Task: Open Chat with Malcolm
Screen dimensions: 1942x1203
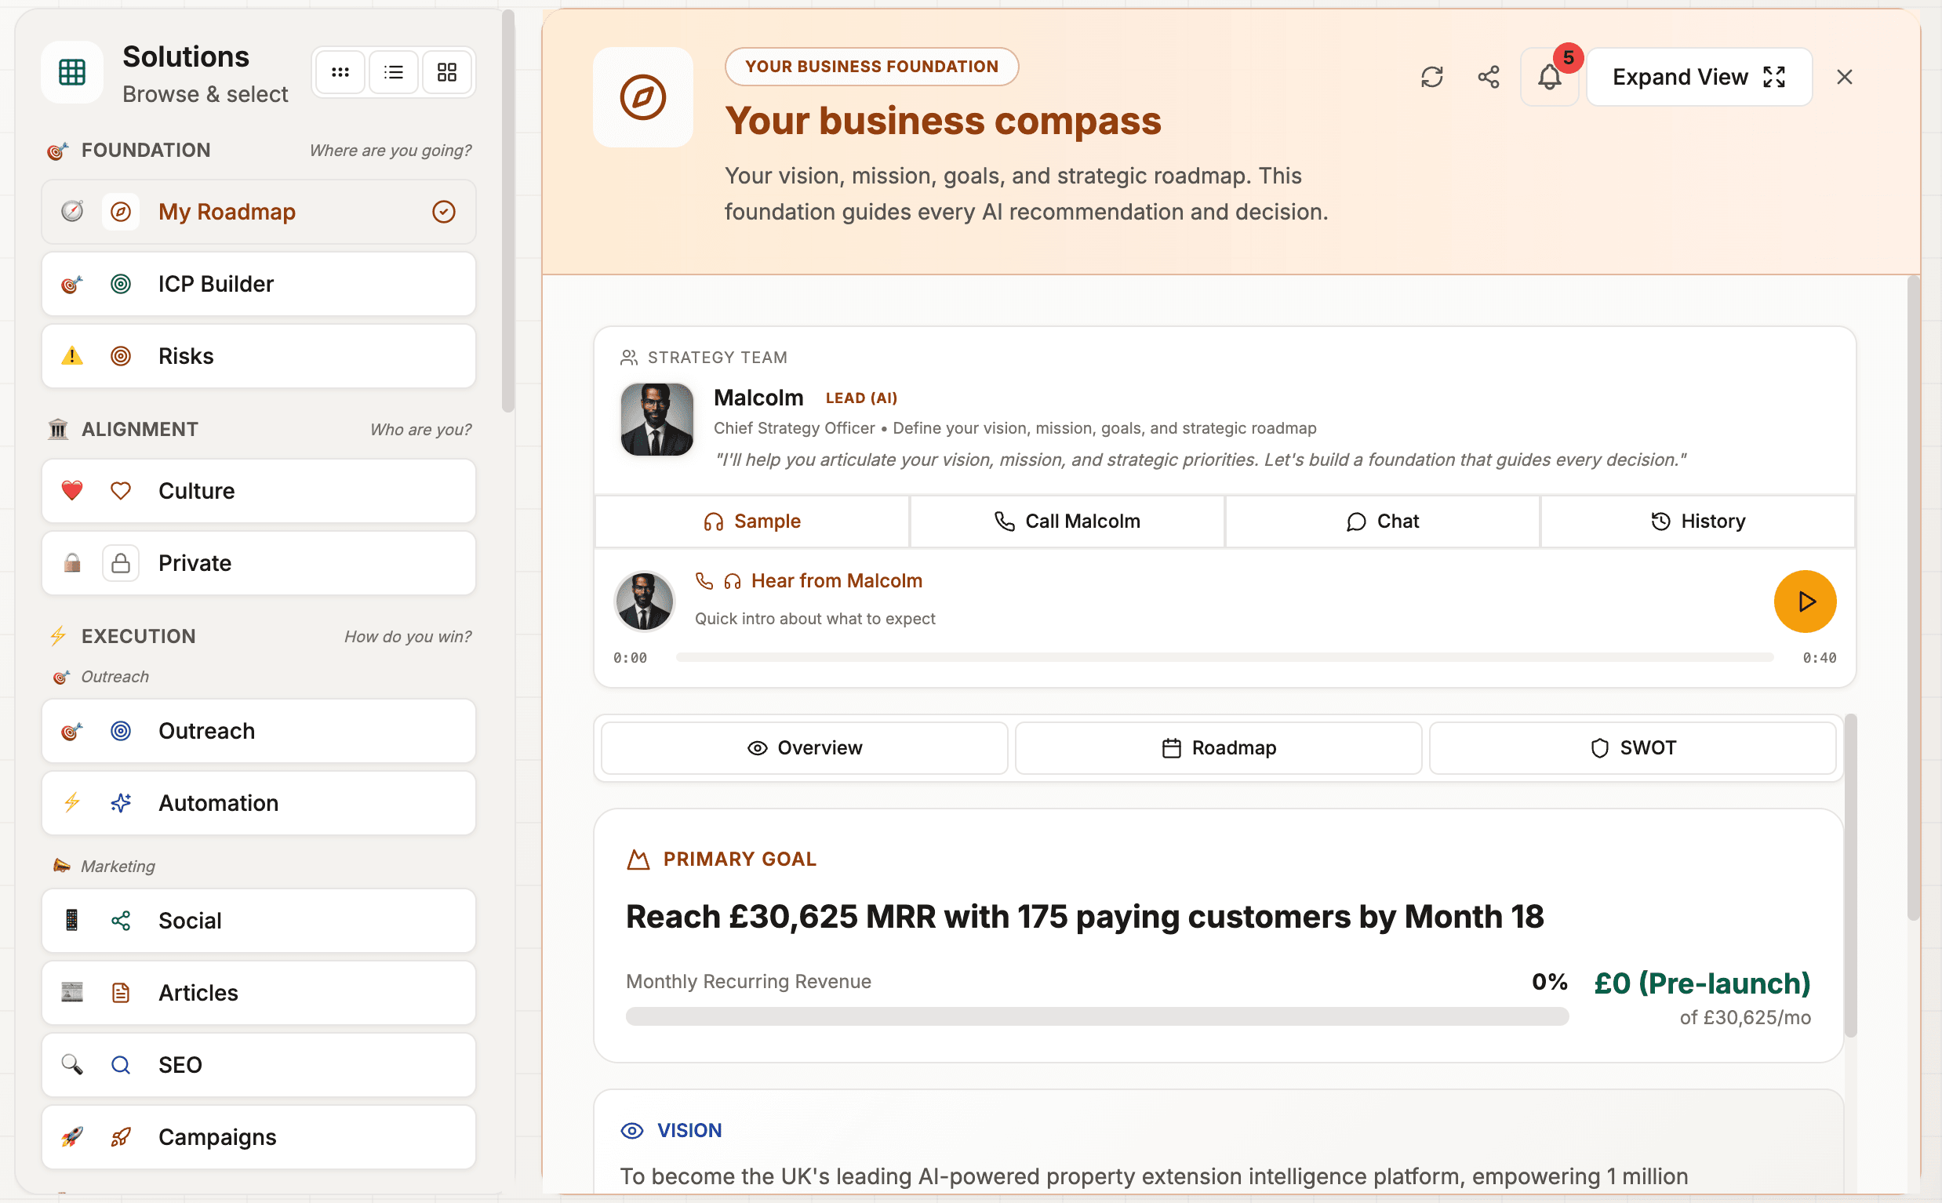Action: (x=1382, y=522)
